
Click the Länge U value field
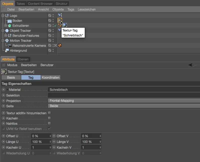coord(40,142)
